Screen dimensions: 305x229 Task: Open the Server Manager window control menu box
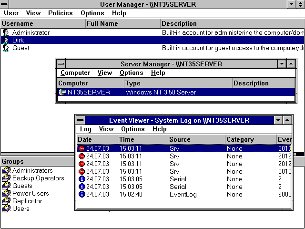(61, 64)
